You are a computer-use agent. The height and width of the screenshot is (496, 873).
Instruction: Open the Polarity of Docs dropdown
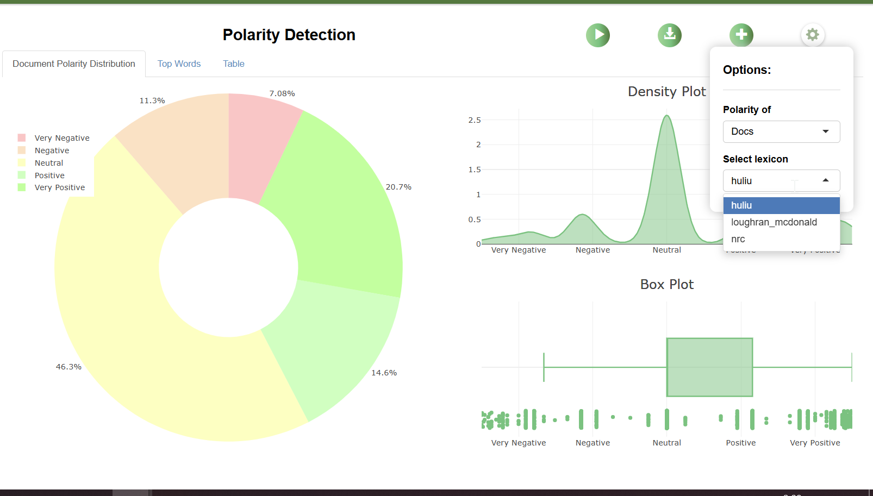(x=781, y=131)
